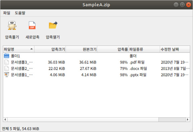Click the 압축열기 label
193x132 pixels.
(53, 37)
